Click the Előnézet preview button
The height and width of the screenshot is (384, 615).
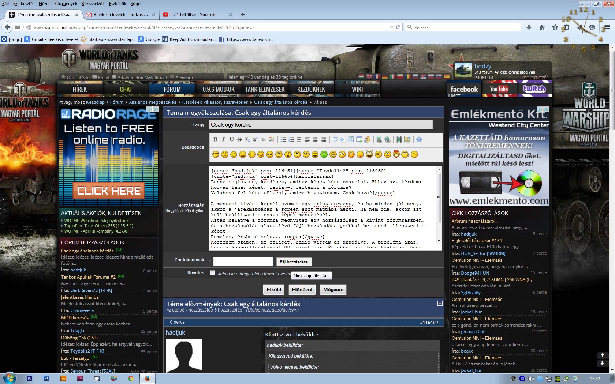click(302, 290)
